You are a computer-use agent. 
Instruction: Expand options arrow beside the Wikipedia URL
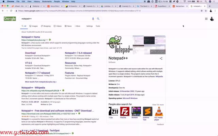(x=61, y=91)
